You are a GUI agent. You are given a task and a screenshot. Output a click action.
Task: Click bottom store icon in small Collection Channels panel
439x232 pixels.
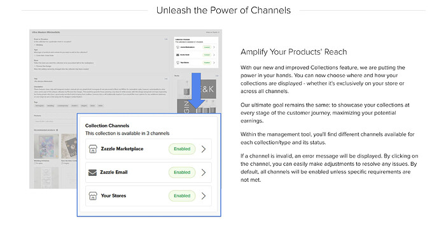click(178, 62)
